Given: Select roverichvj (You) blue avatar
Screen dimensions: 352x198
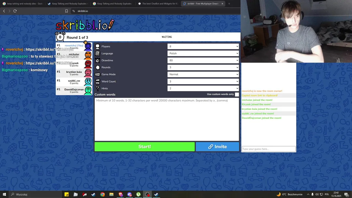Looking at the screenshot, I should pyautogui.click(x=88, y=46).
